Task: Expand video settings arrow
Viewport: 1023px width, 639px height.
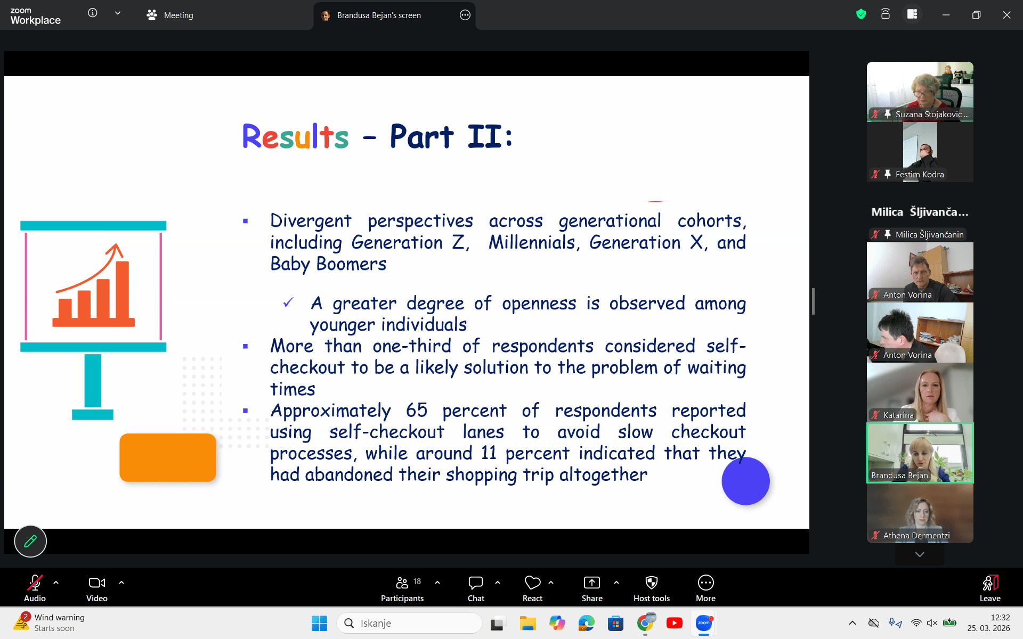Action: pos(121,583)
